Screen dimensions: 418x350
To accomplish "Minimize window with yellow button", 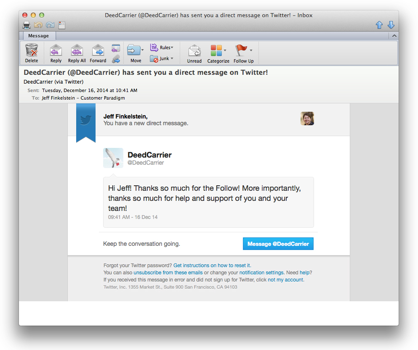I will [33, 15].
